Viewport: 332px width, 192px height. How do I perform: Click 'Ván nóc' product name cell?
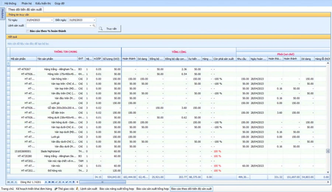pyautogui.click(x=57, y=166)
